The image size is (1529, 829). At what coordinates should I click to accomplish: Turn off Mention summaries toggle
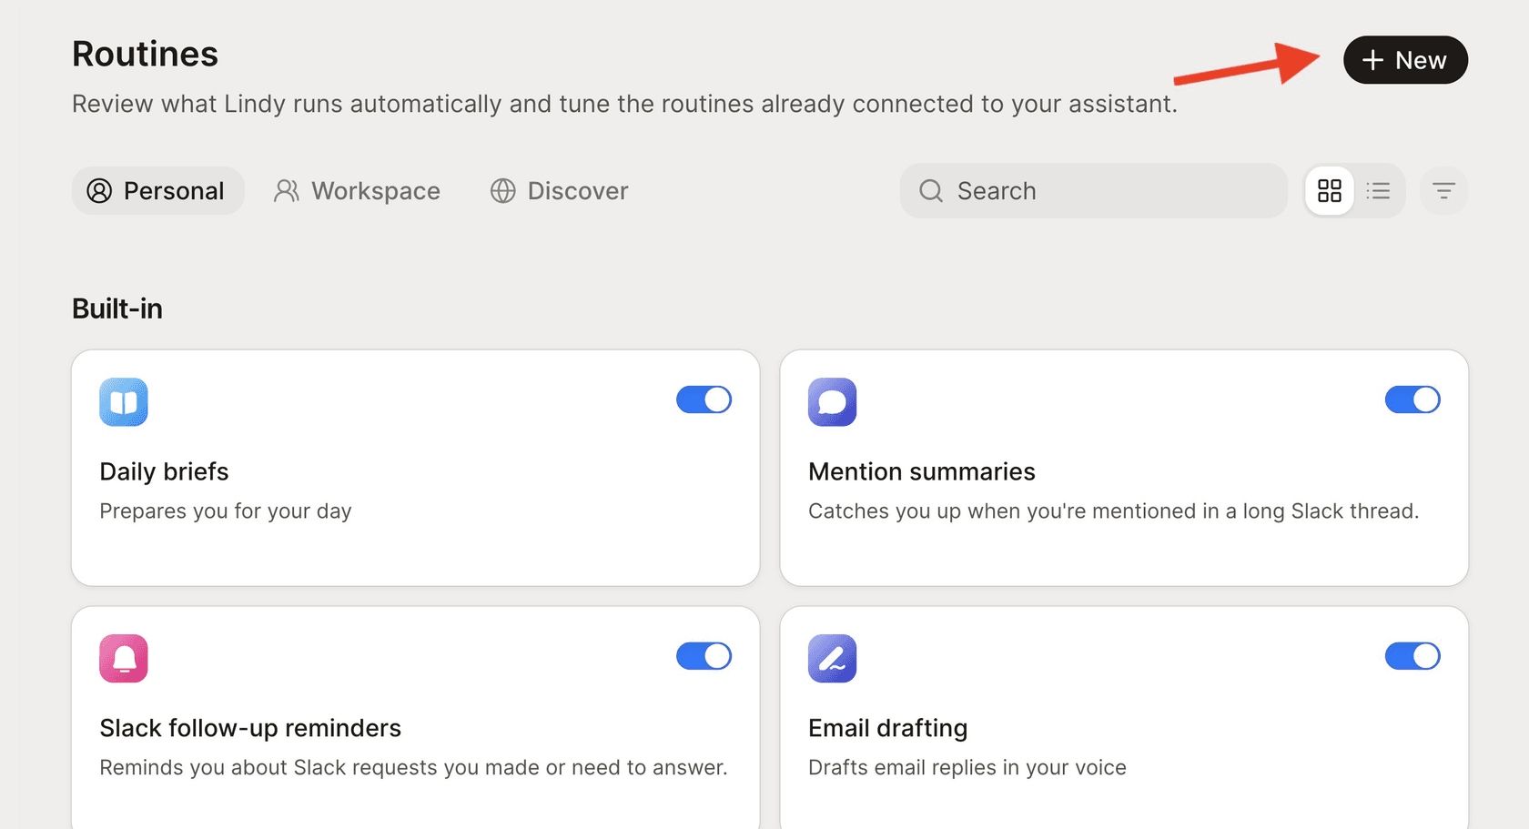point(1413,399)
